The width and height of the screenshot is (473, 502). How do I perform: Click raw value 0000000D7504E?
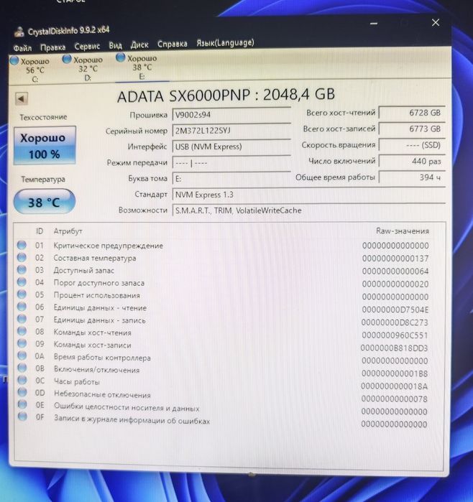(x=395, y=310)
